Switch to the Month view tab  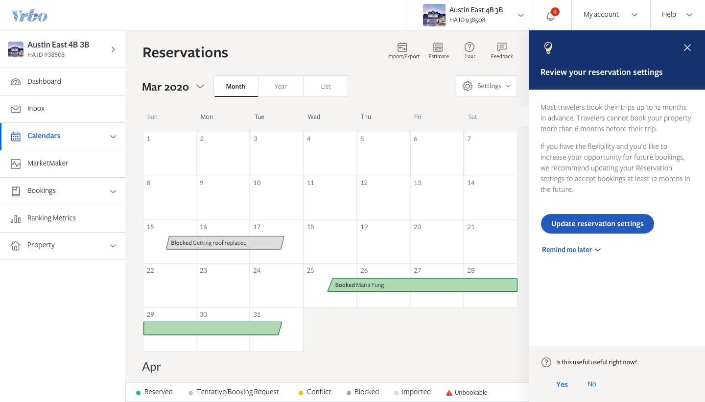point(235,86)
